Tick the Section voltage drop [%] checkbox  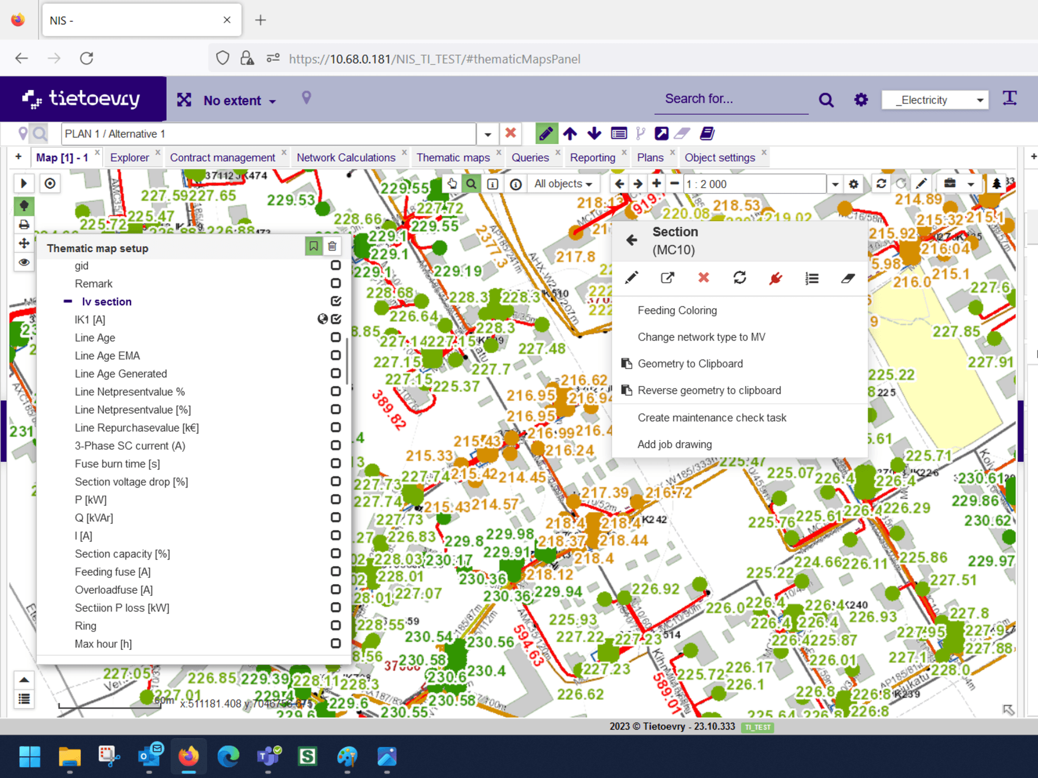[x=336, y=481]
